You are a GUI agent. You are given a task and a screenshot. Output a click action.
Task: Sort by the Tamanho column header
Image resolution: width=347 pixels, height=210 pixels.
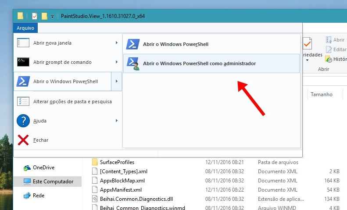[x=322, y=94]
